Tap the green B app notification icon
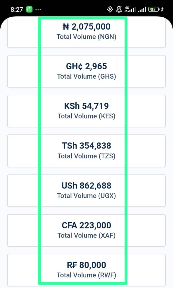The height and width of the screenshot is (288, 173). pyautogui.click(x=29, y=9)
